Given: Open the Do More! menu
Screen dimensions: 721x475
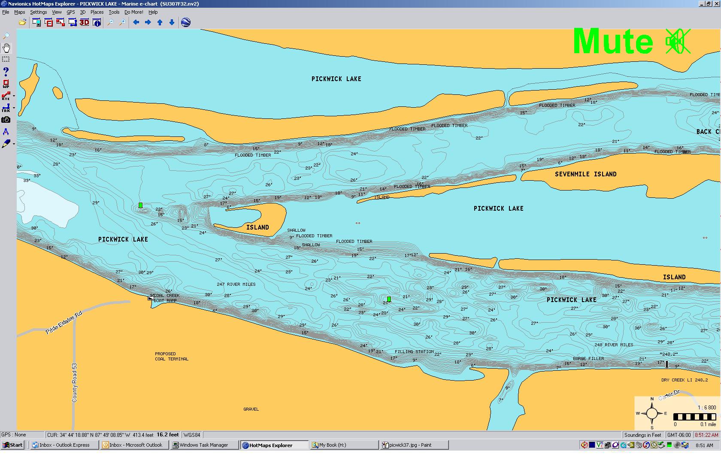Looking at the screenshot, I should pyautogui.click(x=133, y=12).
